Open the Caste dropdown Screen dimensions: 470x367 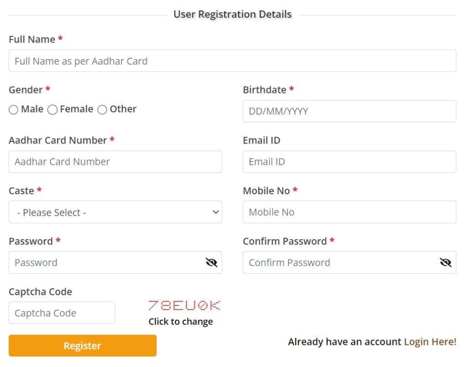pyautogui.click(x=115, y=212)
